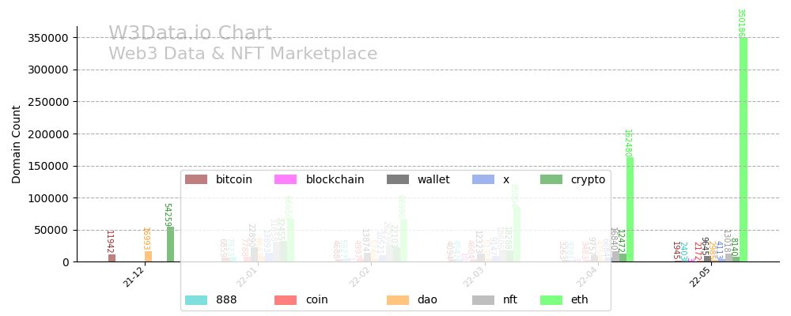
Task: Select the dao legend orange swatch
Action: click(x=397, y=300)
